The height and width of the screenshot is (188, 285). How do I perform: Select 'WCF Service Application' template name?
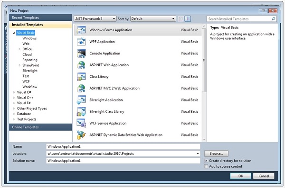point(108,123)
